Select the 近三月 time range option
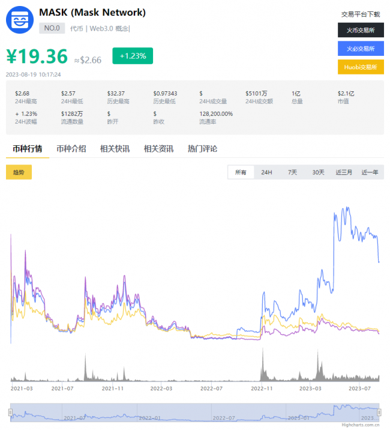Viewport: 390px width, 430px height. click(344, 172)
